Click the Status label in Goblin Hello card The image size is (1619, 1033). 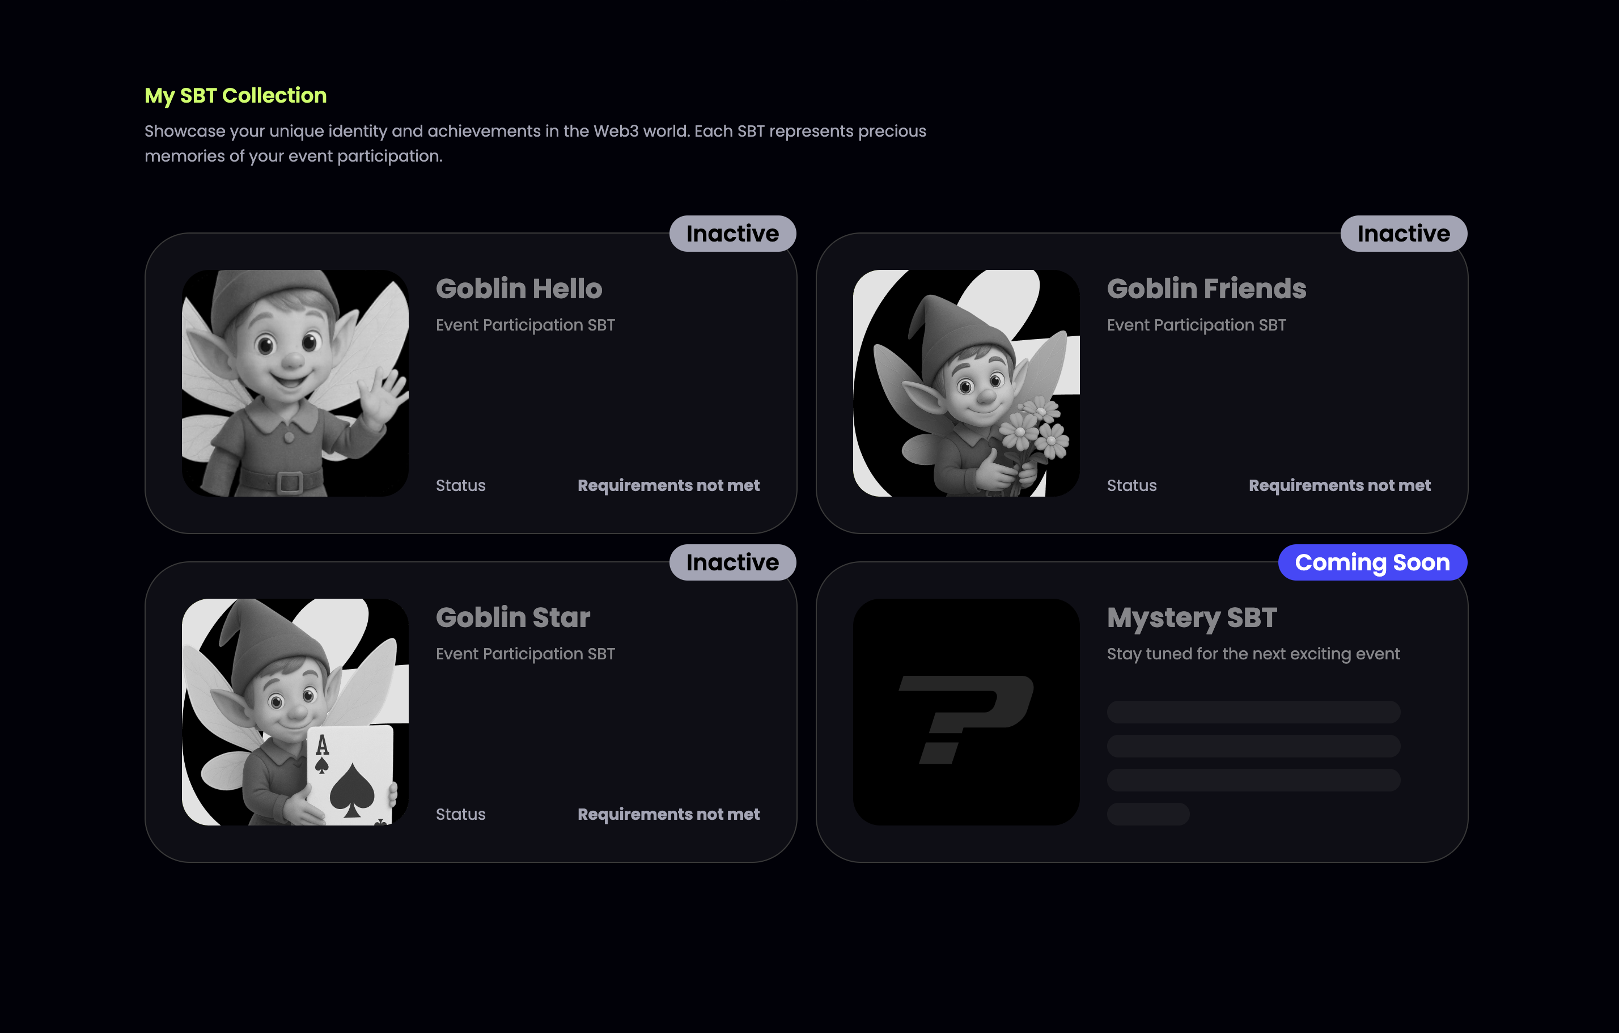(x=460, y=485)
